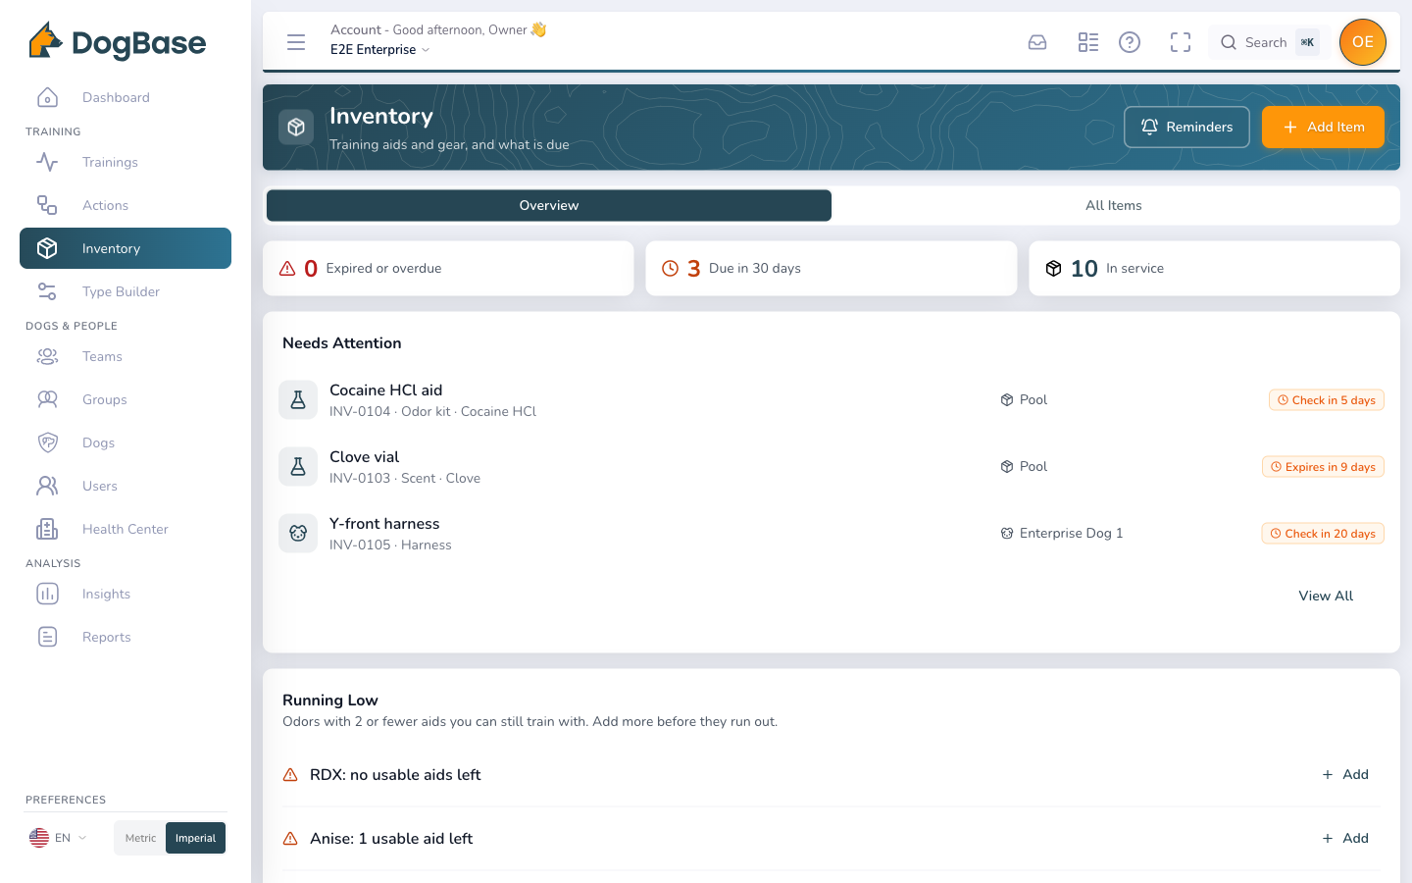Open Insights in the sidebar
1412x883 pixels.
[126, 594]
